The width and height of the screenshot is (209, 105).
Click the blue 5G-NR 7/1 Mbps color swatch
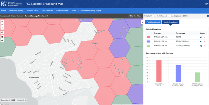point(148,42)
